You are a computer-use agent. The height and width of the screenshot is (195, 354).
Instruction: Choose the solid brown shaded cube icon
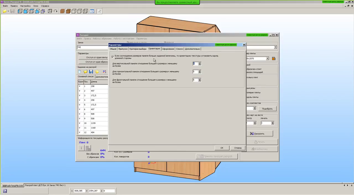coord(63,11)
